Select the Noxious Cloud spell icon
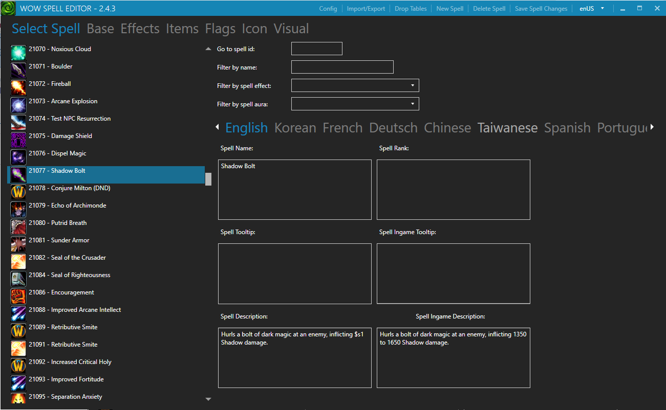Viewport: 666px width, 410px height. click(x=18, y=53)
